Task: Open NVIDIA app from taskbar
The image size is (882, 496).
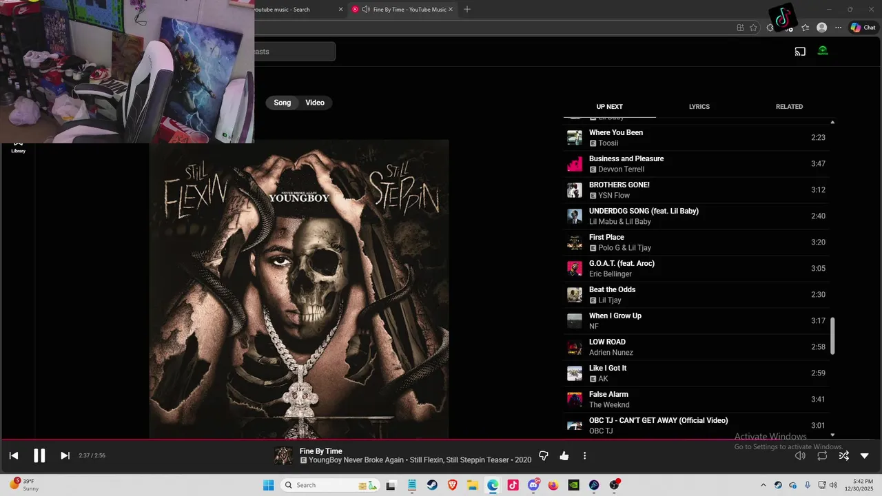Action: [573, 485]
